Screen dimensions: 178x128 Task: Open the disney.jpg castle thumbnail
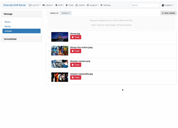point(60,37)
